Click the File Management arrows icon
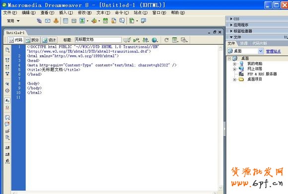 [x=145, y=40]
